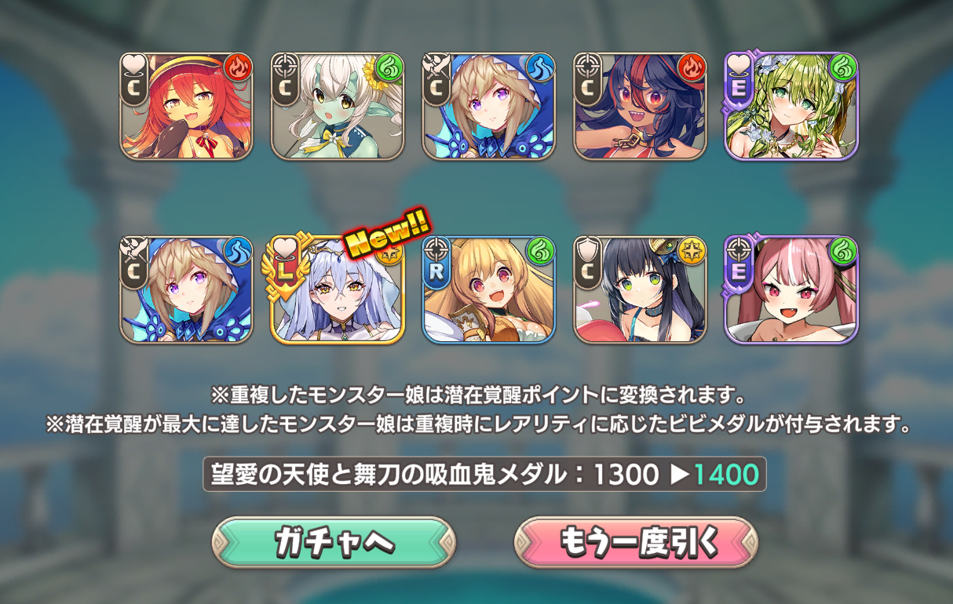Select the green-skinned sunflower girl card
953x604 pixels.
coord(338,106)
